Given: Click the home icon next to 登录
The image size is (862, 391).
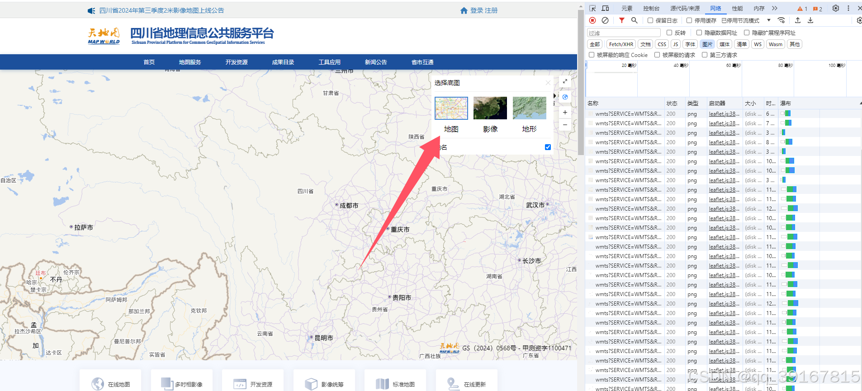Looking at the screenshot, I should click(464, 10).
